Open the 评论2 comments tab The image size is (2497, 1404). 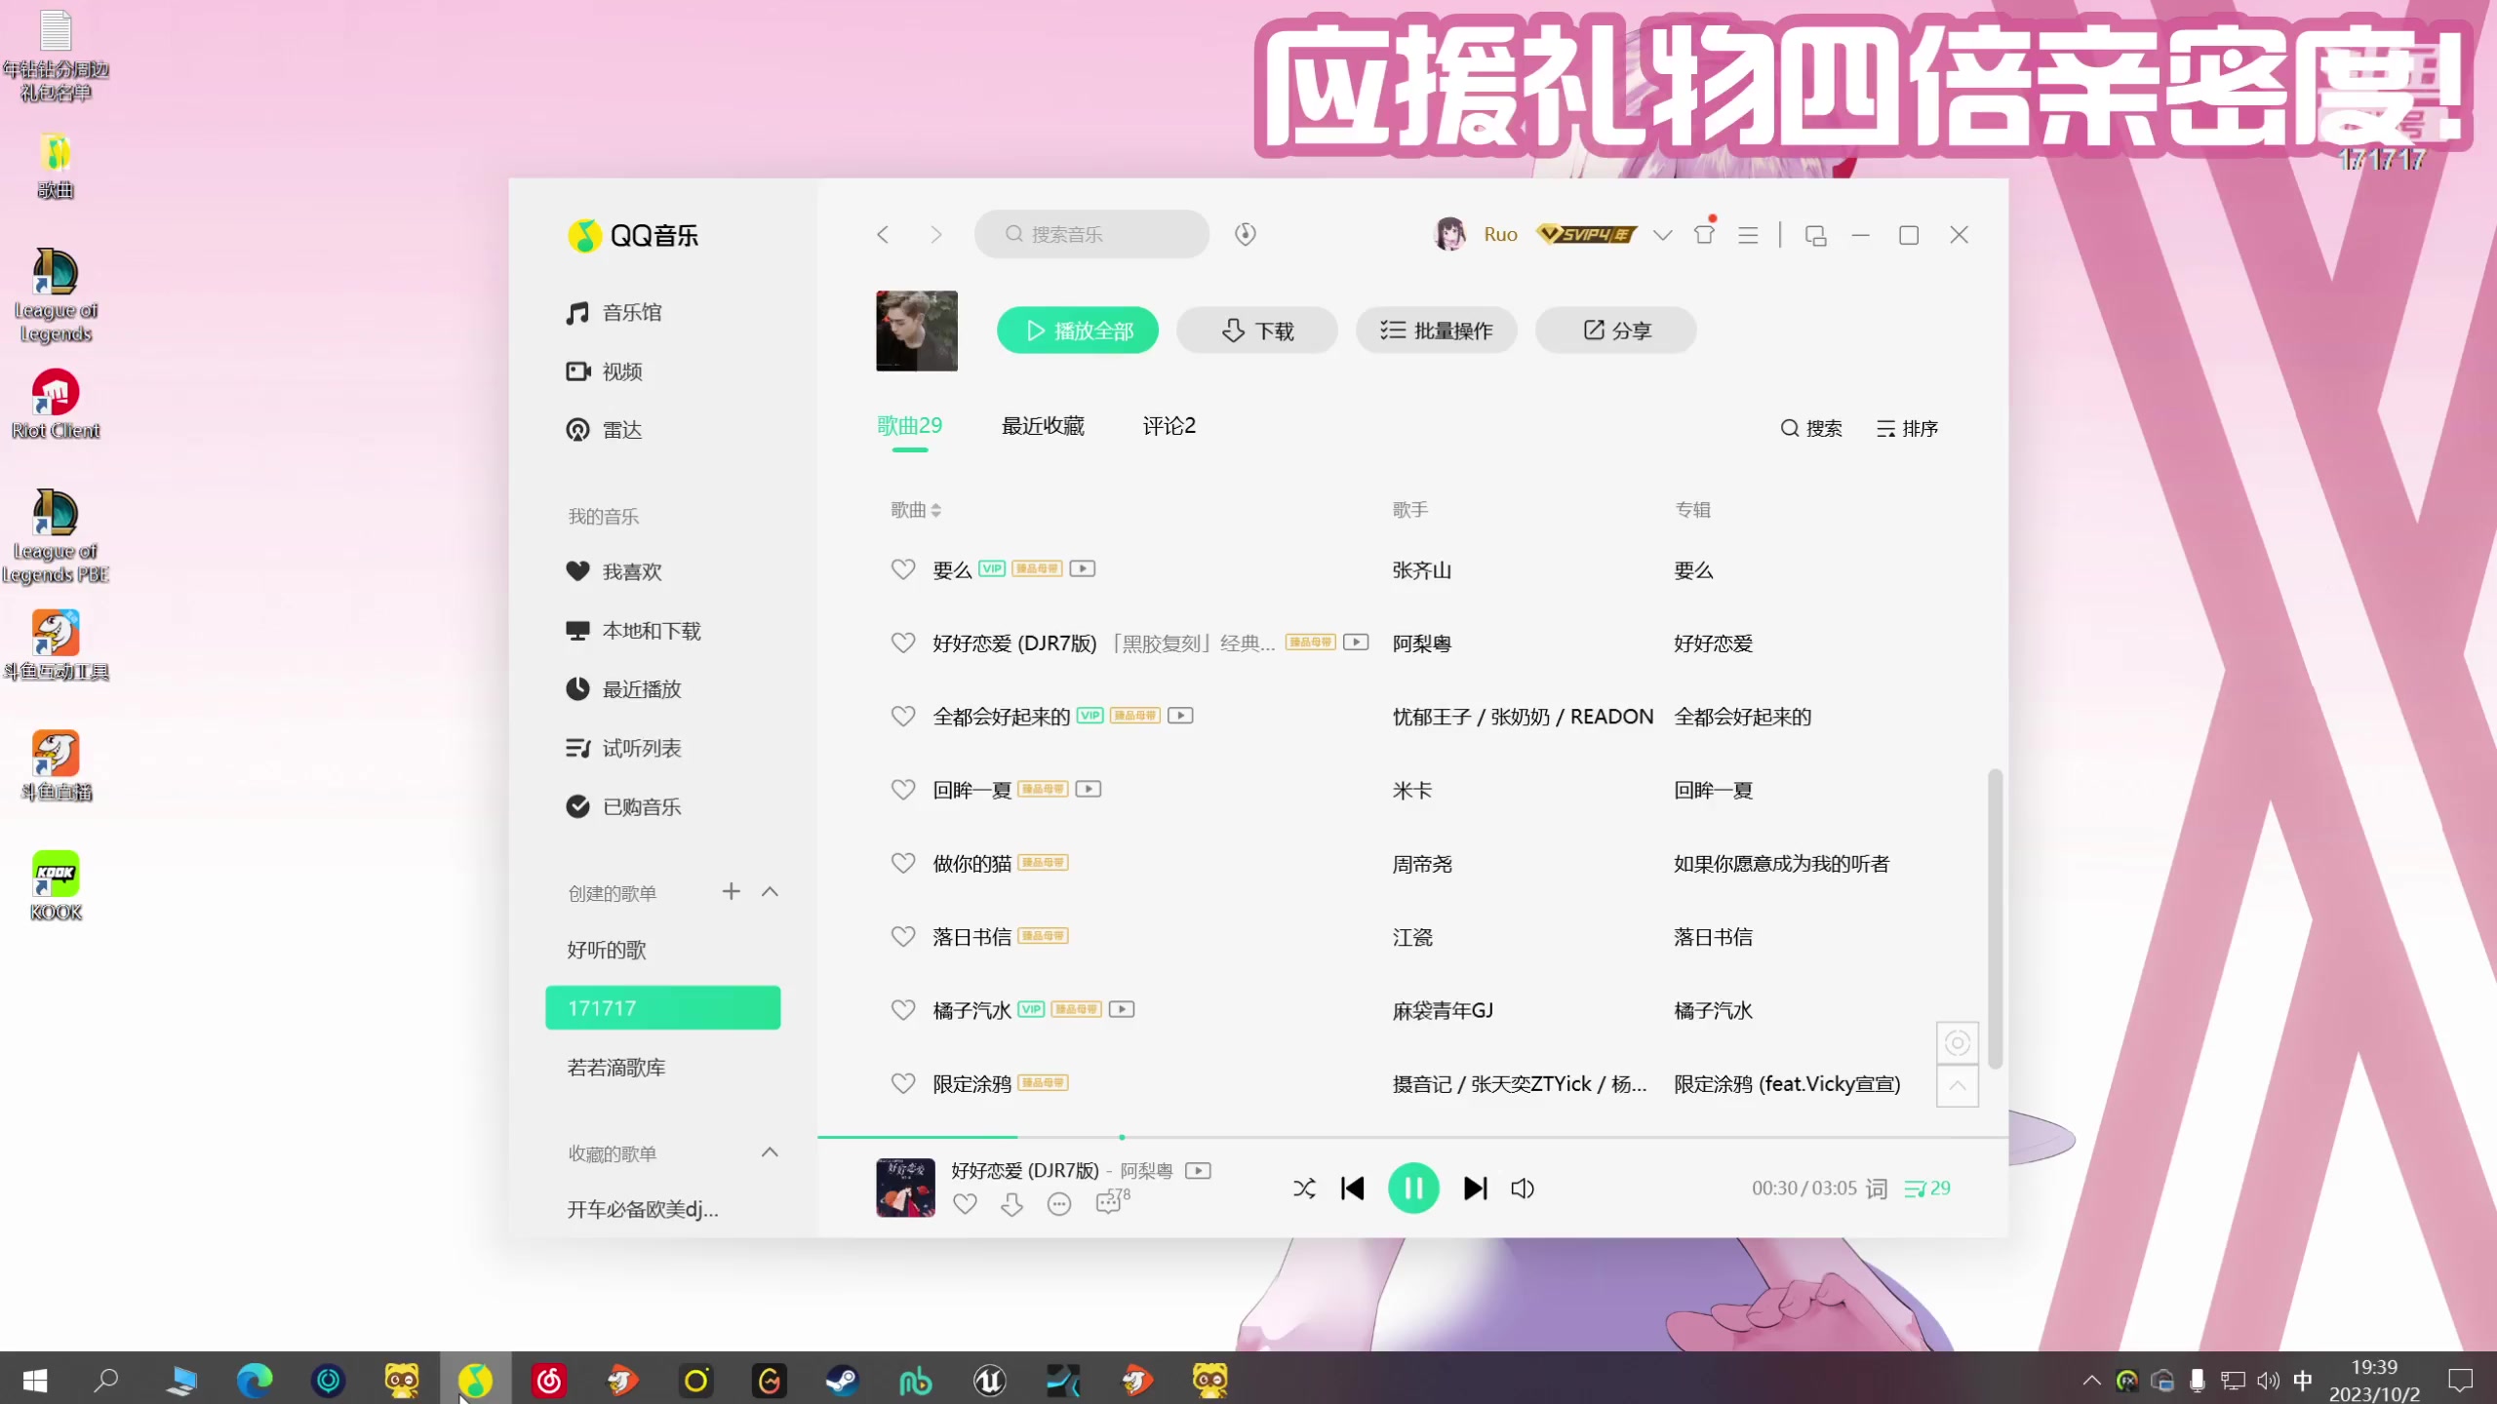pyautogui.click(x=1167, y=426)
